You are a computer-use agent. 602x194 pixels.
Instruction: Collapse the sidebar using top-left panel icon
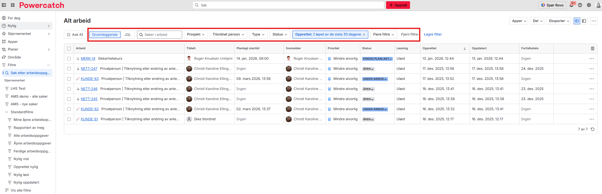click(x=4, y=5)
